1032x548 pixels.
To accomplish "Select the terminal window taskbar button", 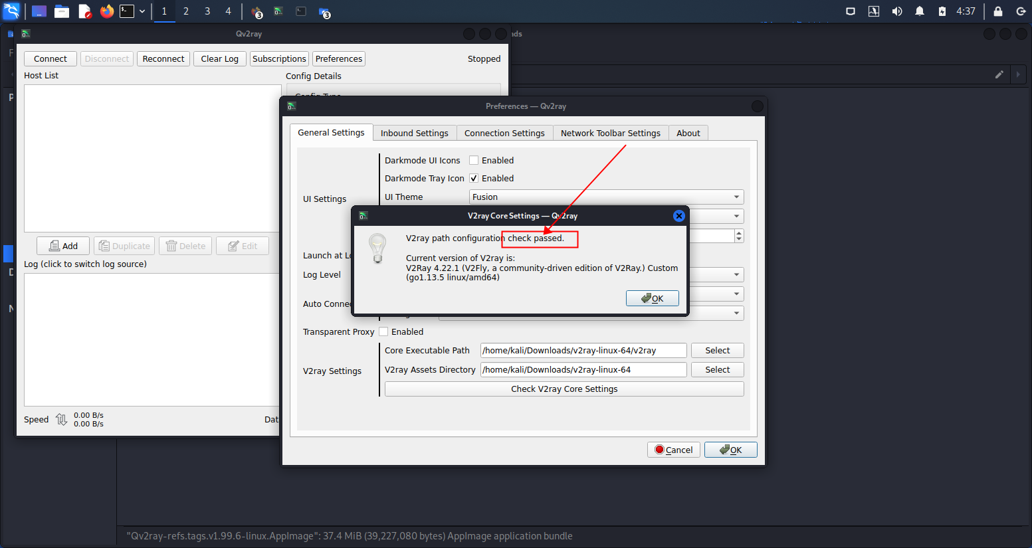I will [301, 11].
